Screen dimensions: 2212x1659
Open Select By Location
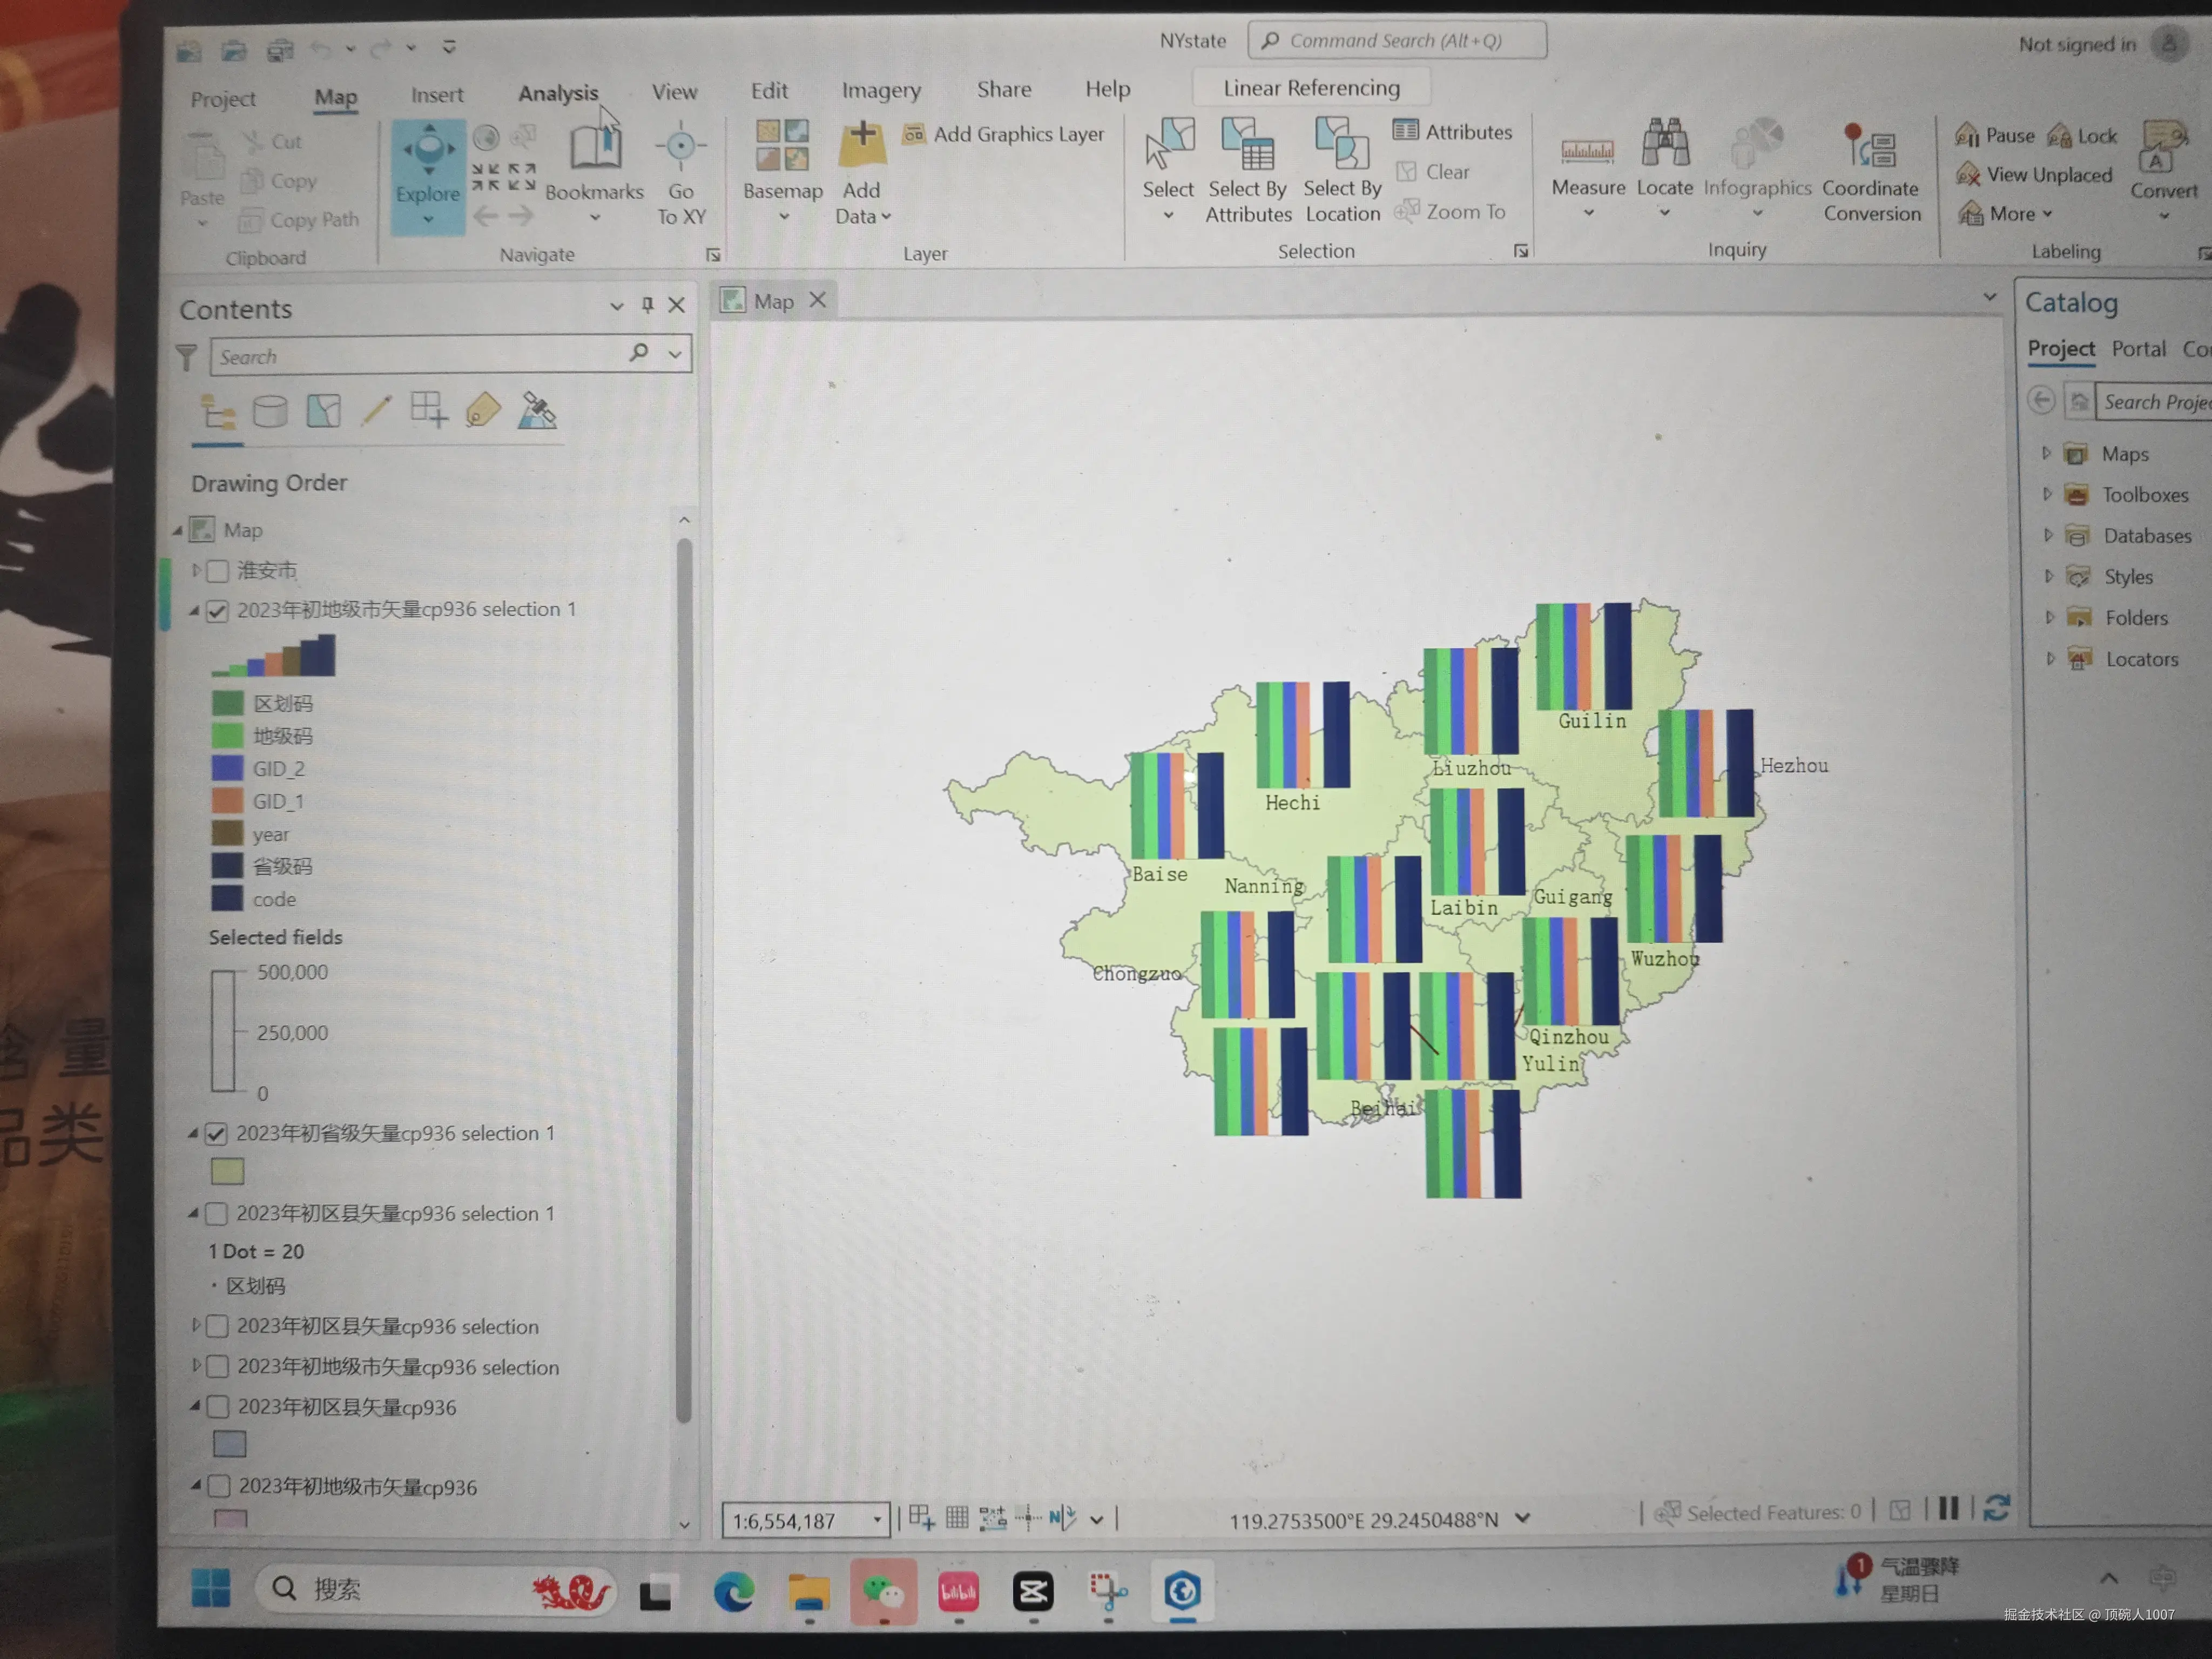click(1342, 170)
